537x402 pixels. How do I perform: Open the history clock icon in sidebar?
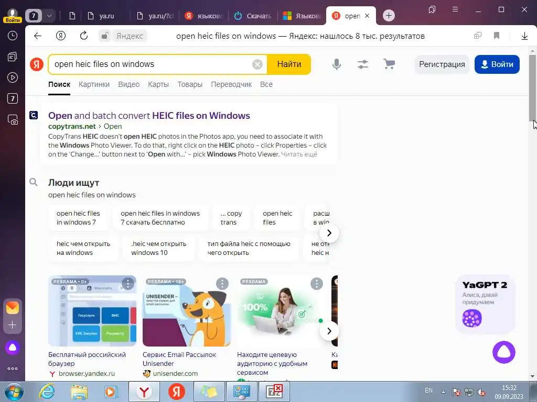(13, 36)
